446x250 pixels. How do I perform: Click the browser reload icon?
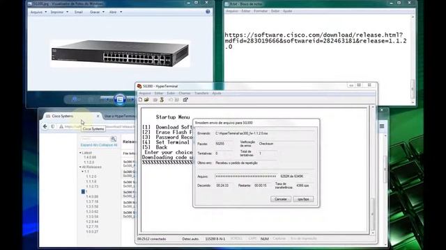tap(53, 126)
